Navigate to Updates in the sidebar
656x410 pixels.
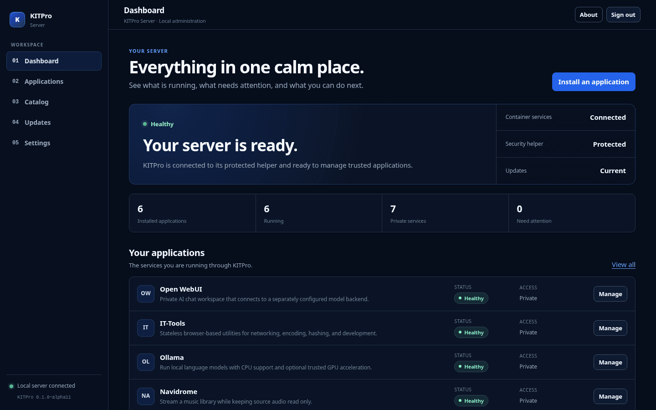point(54,123)
